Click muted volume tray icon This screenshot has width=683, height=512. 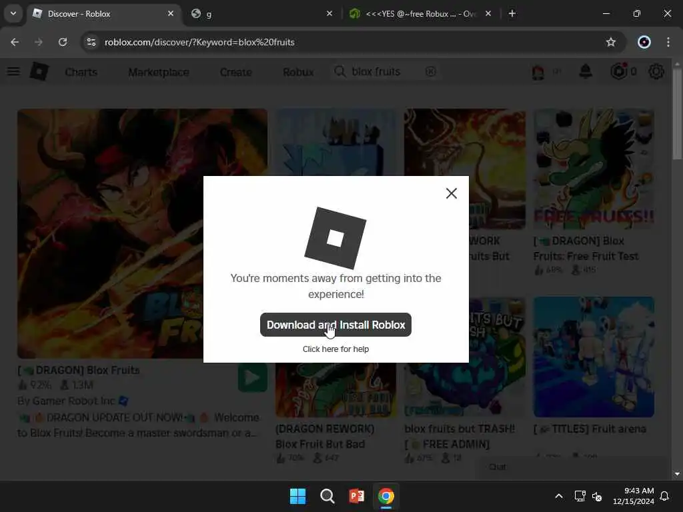point(597,496)
